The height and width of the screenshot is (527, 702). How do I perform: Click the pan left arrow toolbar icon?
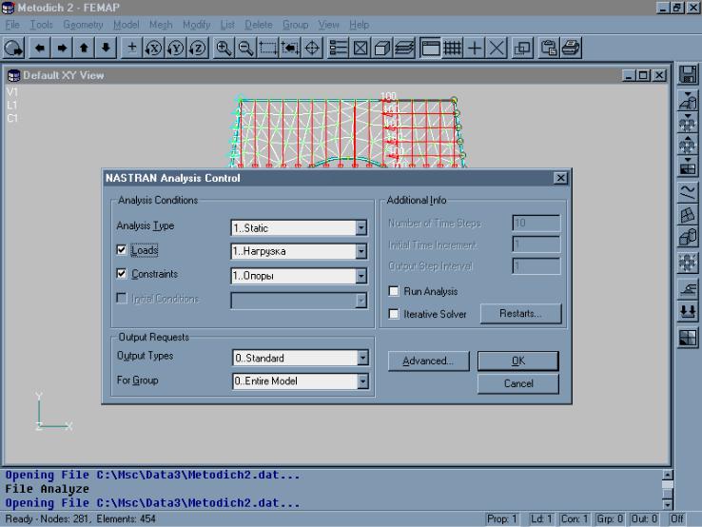click(40, 48)
